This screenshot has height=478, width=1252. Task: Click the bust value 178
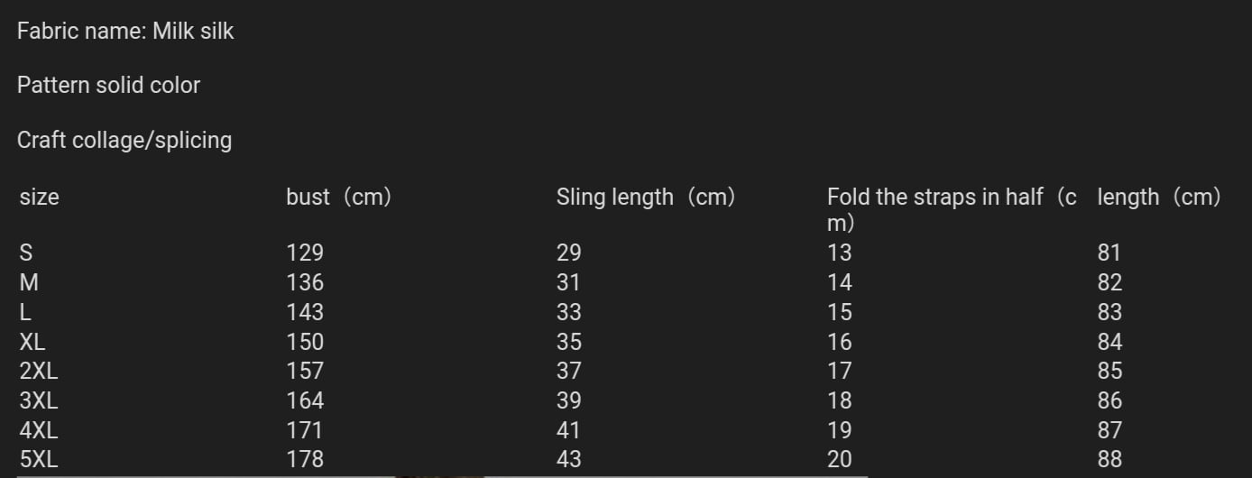pos(305,459)
